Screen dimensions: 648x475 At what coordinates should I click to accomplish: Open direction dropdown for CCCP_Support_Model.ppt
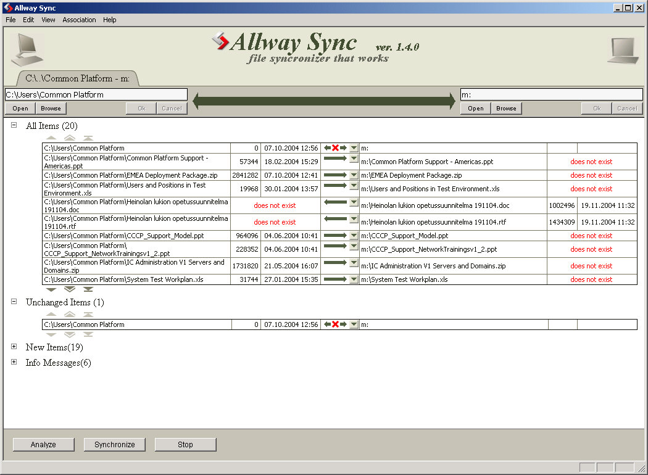[x=354, y=236]
